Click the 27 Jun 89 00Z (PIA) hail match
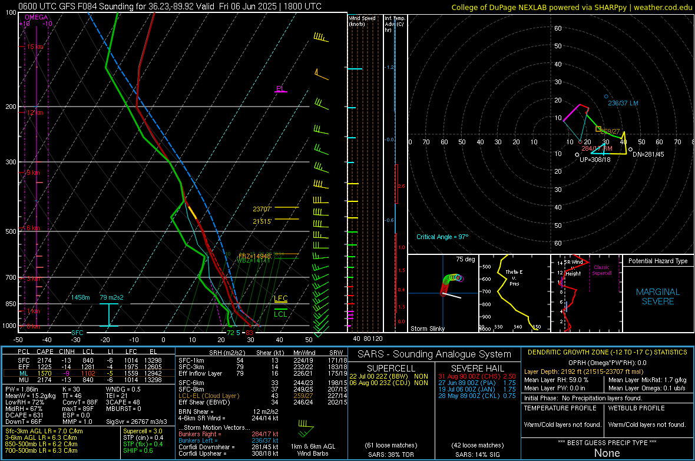This screenshot has height=461, width=695. 477,383
